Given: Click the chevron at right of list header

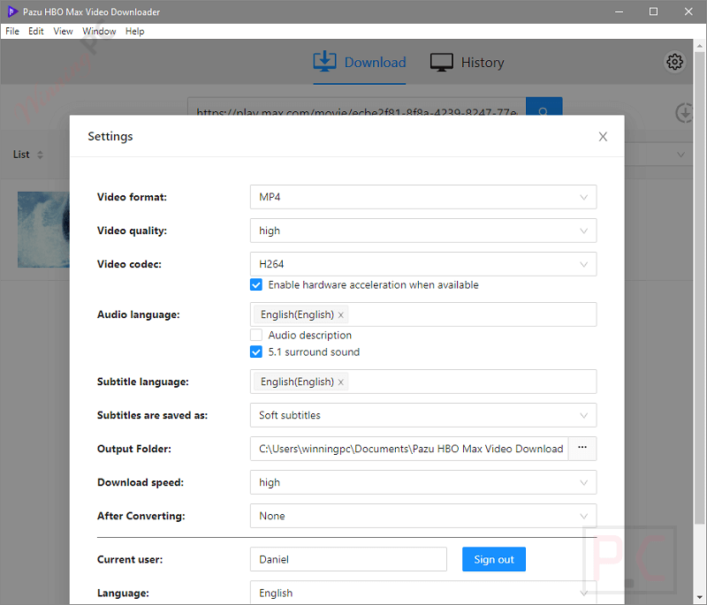Looking at the screenshot, I should click(680, 155).
